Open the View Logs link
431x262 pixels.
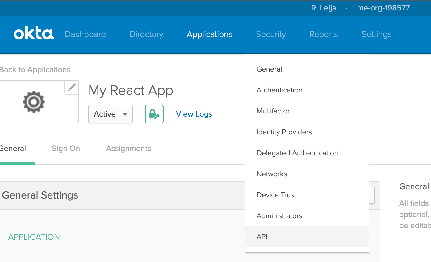(194, 114)
